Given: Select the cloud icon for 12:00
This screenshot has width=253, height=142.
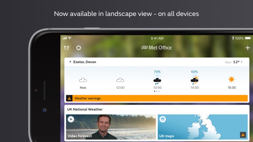Looking at the screenshot, I should click(120, 80).
